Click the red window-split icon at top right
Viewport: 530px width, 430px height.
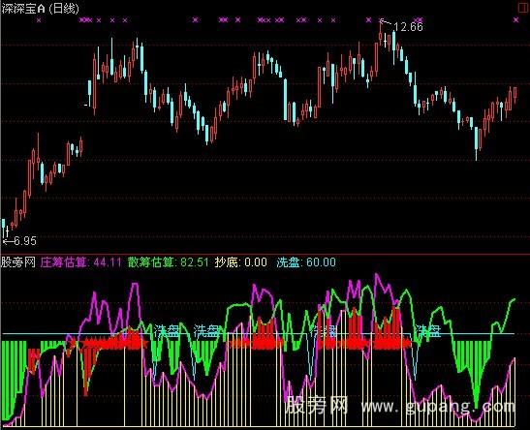pyautogui.click(x=522, y=8)
